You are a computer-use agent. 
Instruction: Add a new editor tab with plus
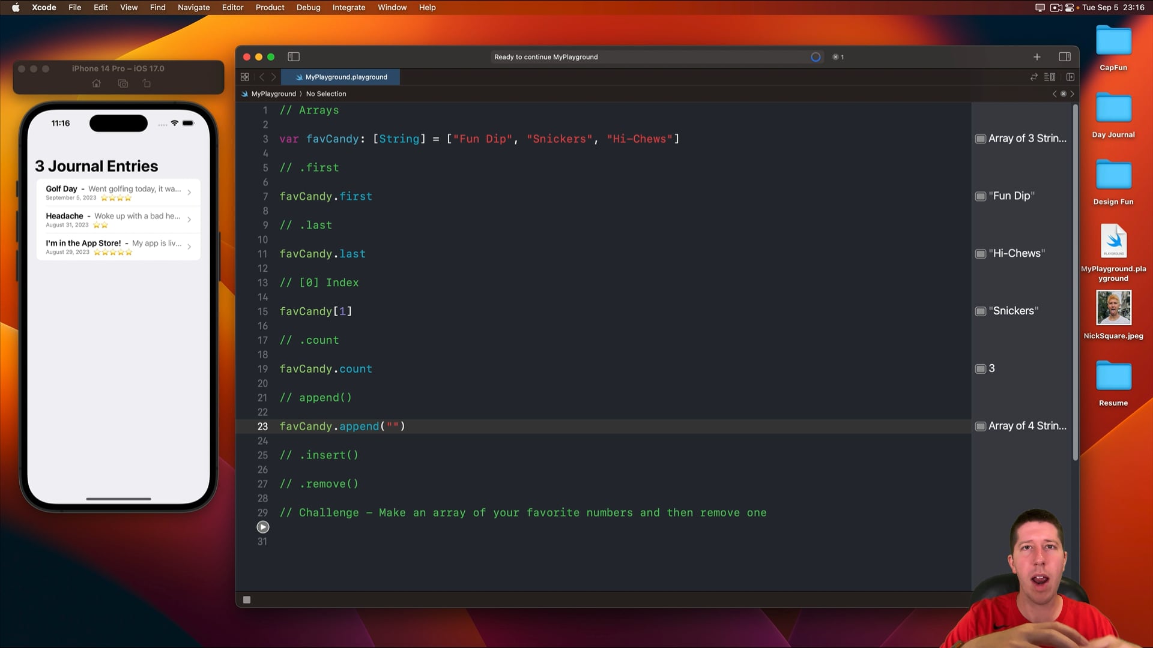point(1037,57)
